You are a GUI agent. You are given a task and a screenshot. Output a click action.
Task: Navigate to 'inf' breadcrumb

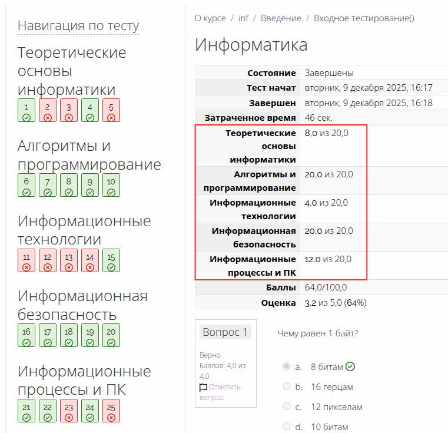click(x=243, y=18)
